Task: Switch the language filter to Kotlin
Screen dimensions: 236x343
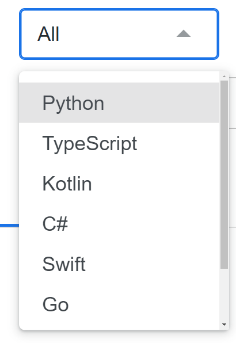Action: (119, 184)
